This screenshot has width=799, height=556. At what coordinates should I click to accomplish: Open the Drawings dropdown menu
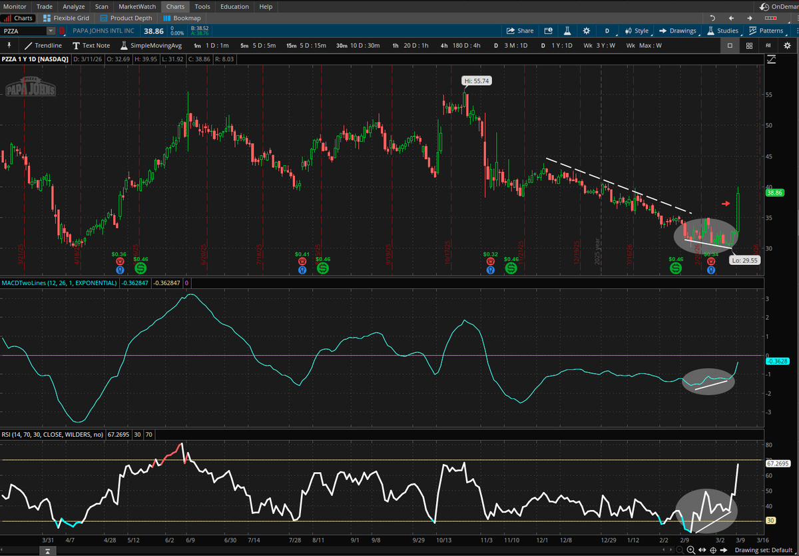coord(678,31)
